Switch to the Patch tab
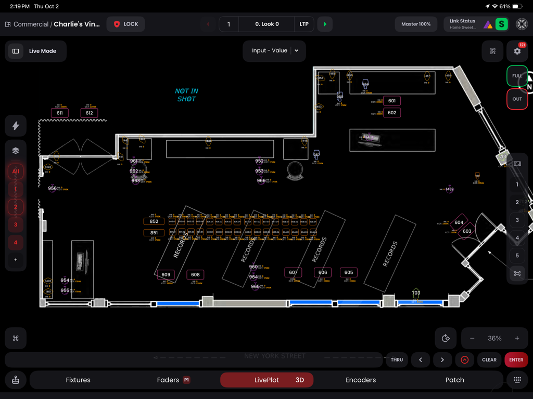 pyautogui.click(x=454, y=380)
